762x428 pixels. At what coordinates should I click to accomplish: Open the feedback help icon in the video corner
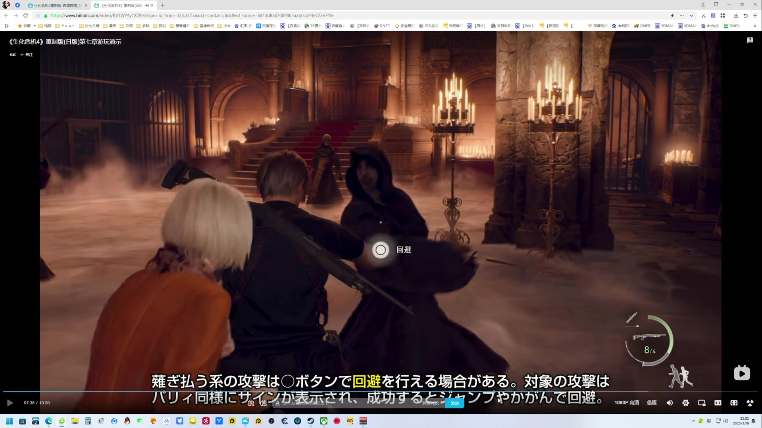[x=750, y=40]
